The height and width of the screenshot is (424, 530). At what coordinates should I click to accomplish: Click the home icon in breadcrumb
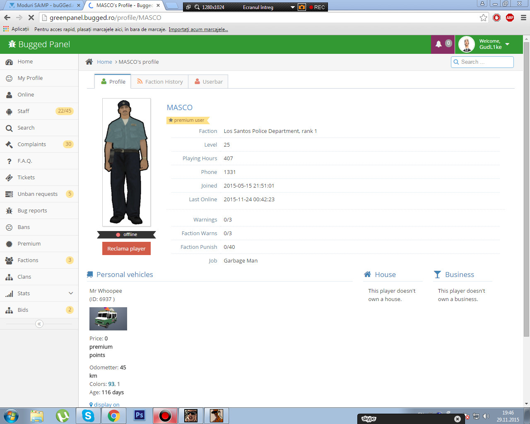89,62
